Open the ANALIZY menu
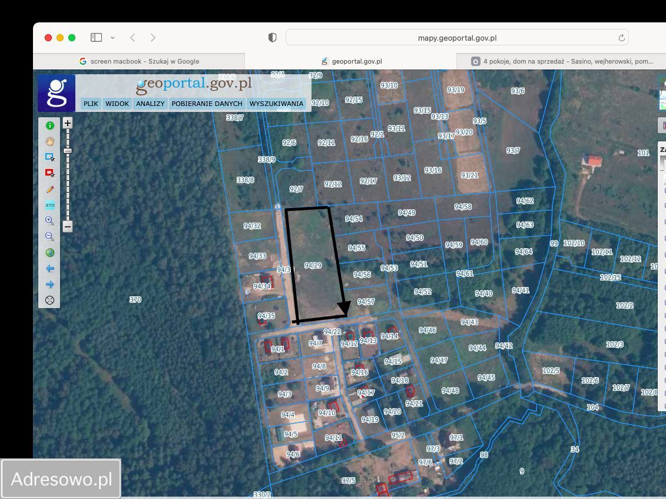This screenshot has height=499, width=666. click(150, 104)
